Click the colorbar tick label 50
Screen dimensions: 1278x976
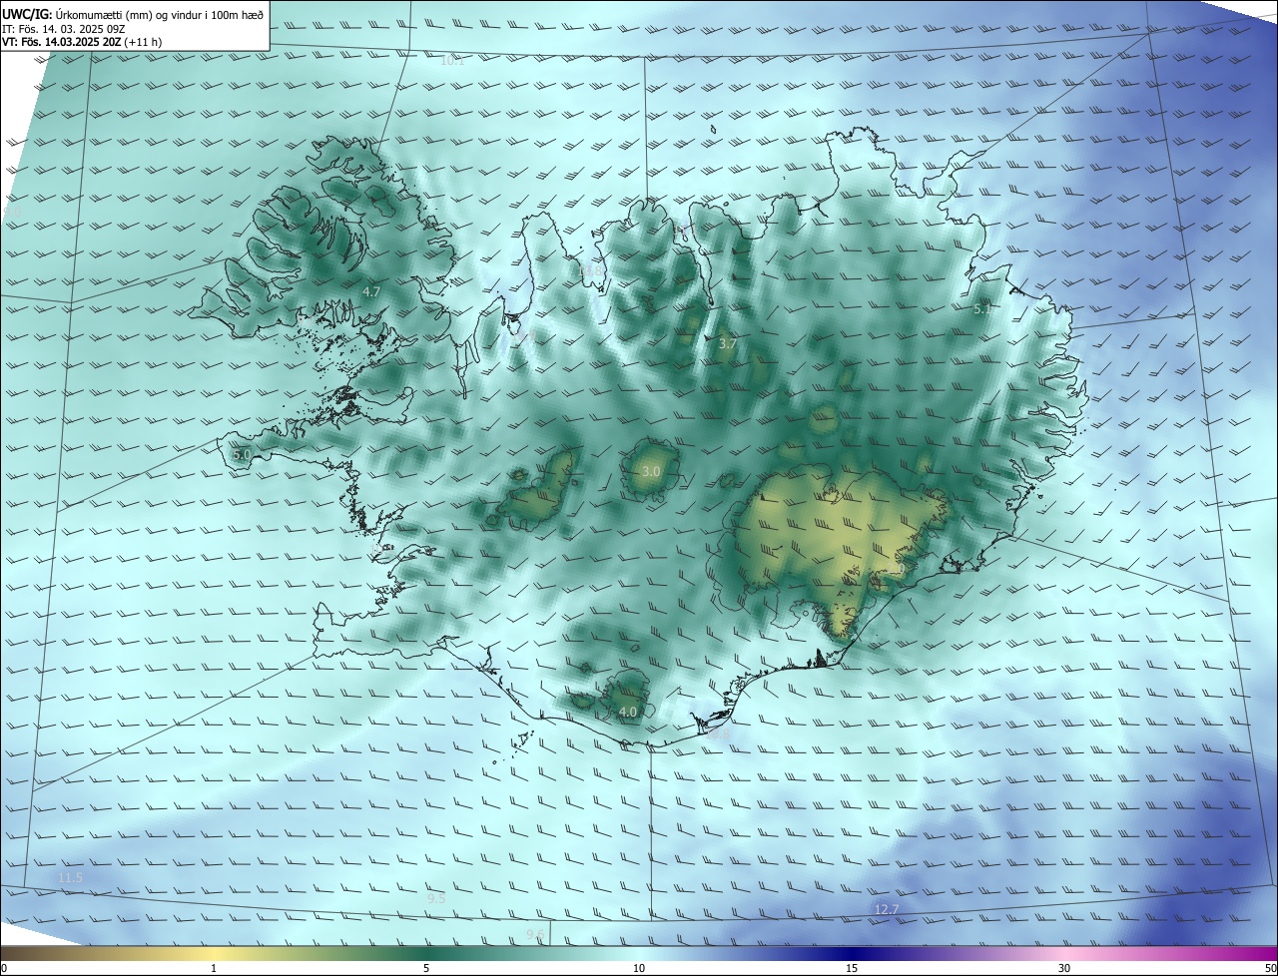(x=1269, y=968)
